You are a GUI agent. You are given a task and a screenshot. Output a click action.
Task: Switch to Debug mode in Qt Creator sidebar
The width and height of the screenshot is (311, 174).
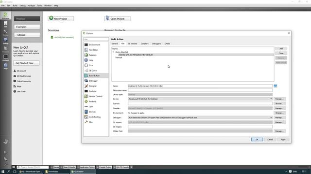point(5,41)
